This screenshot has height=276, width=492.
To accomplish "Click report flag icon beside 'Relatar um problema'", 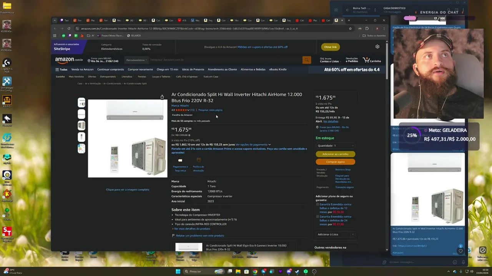I will point(173,235).
